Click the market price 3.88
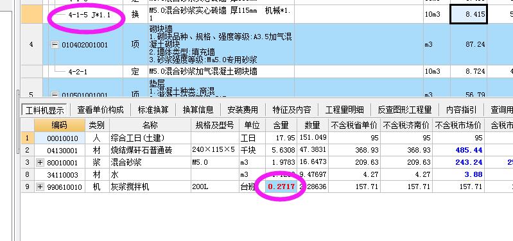This screenshot has height=241, width=513. (458, 175)
